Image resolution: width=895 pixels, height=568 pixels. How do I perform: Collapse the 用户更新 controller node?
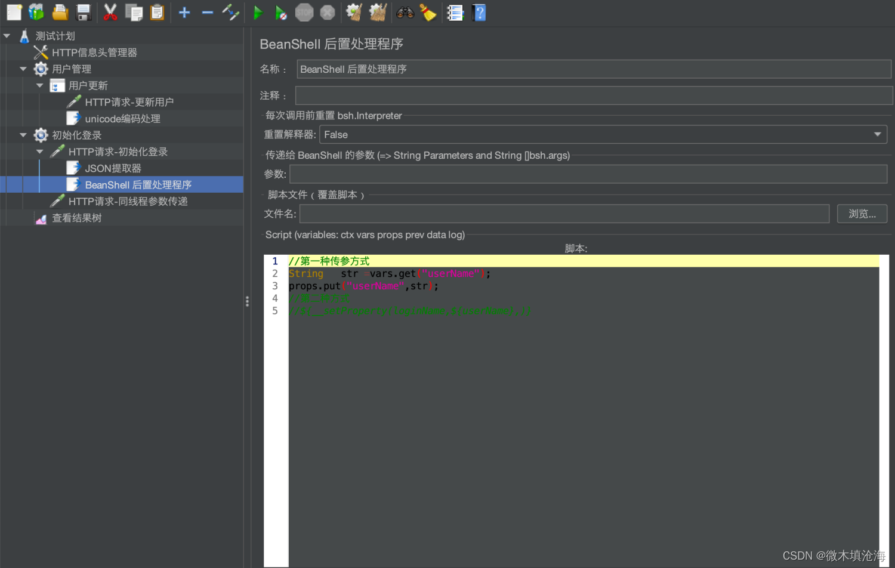pyautogui.click(x=40, y=86)
